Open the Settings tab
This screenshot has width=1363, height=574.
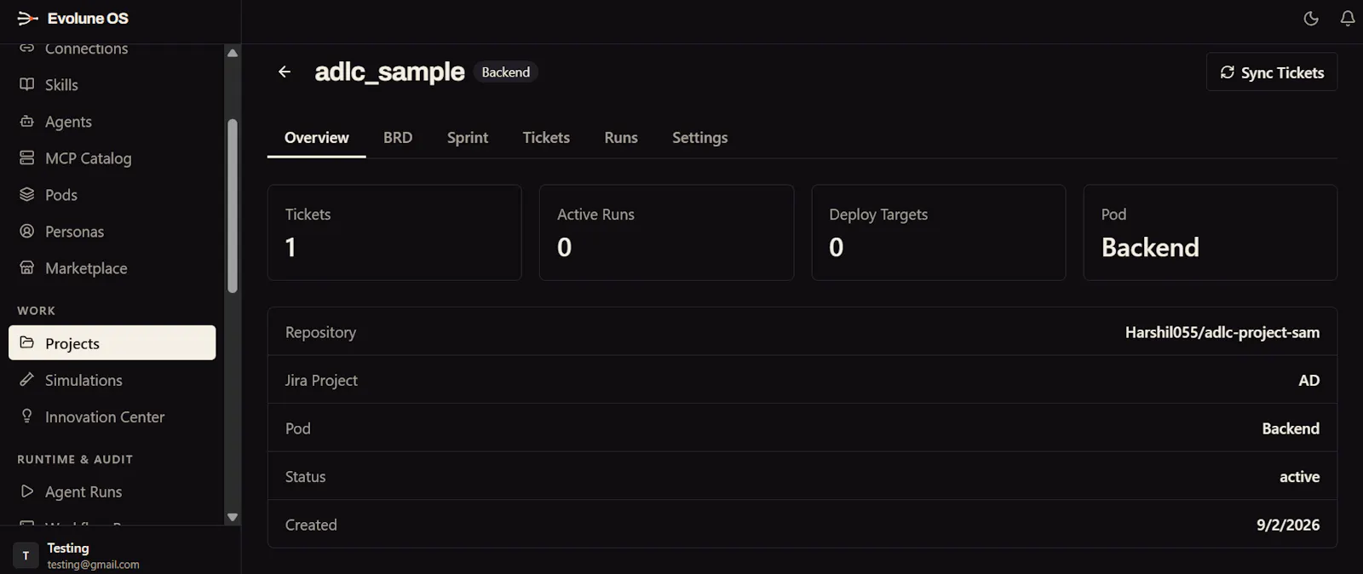click(699, 137)
